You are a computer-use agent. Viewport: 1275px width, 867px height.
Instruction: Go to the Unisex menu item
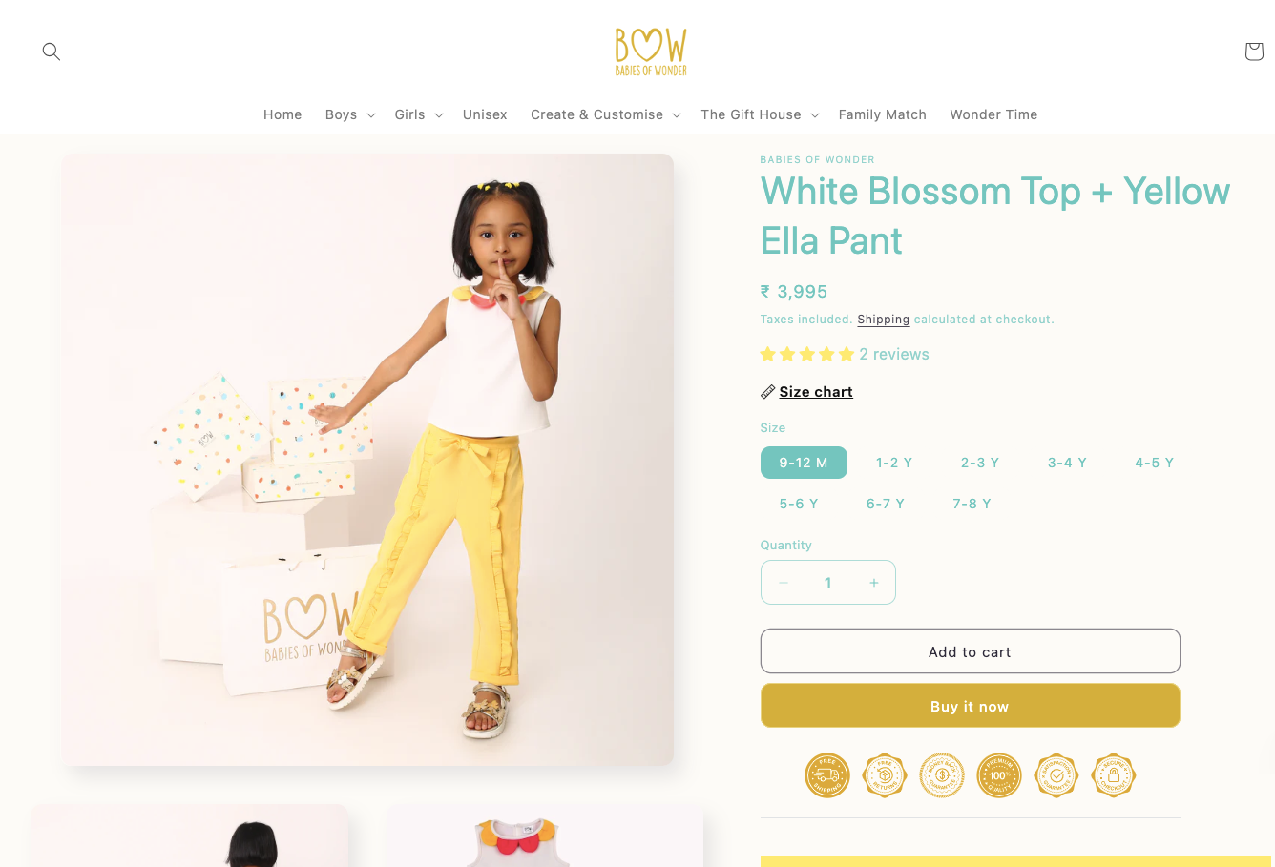485,114
